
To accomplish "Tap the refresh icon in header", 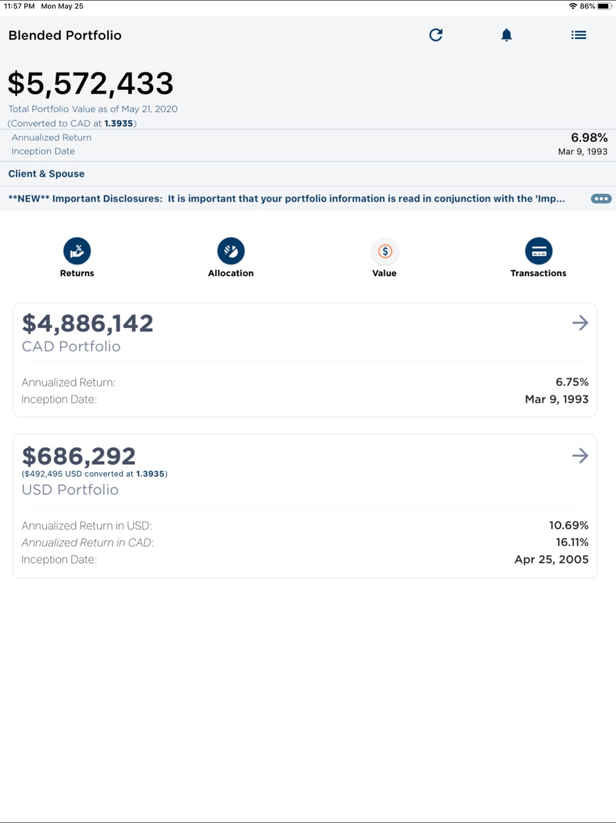I will (x=436, y=35).
